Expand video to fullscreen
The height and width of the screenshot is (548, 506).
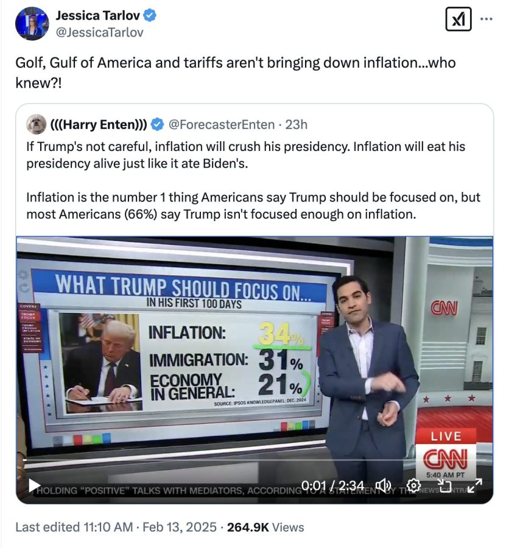[x=476, y=485]
